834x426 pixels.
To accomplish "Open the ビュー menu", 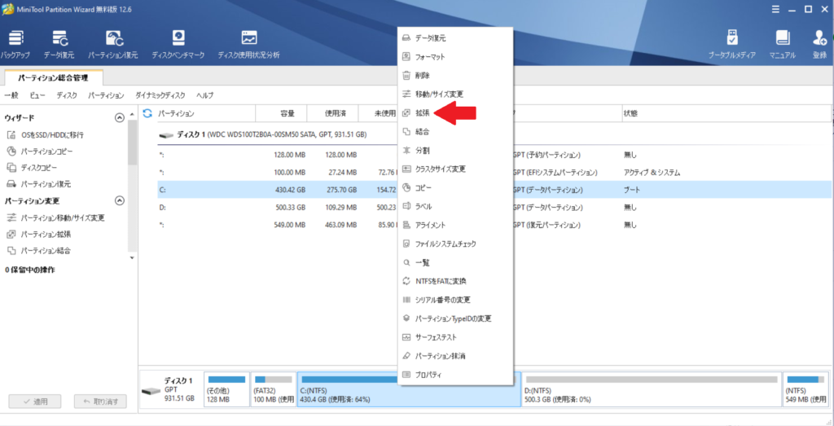I will 37,95.
